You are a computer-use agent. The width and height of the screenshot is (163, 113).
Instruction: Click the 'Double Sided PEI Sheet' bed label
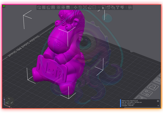click(24, 46)
